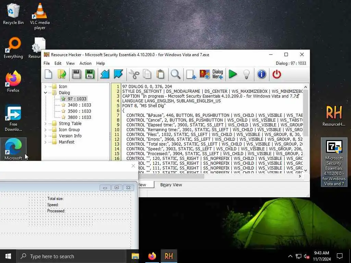
Task: Click the 'Processed:' label in preview
Action: pyautogui.click(x=56, y=211)
